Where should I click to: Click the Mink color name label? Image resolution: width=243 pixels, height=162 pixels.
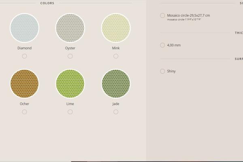[116, 48]
